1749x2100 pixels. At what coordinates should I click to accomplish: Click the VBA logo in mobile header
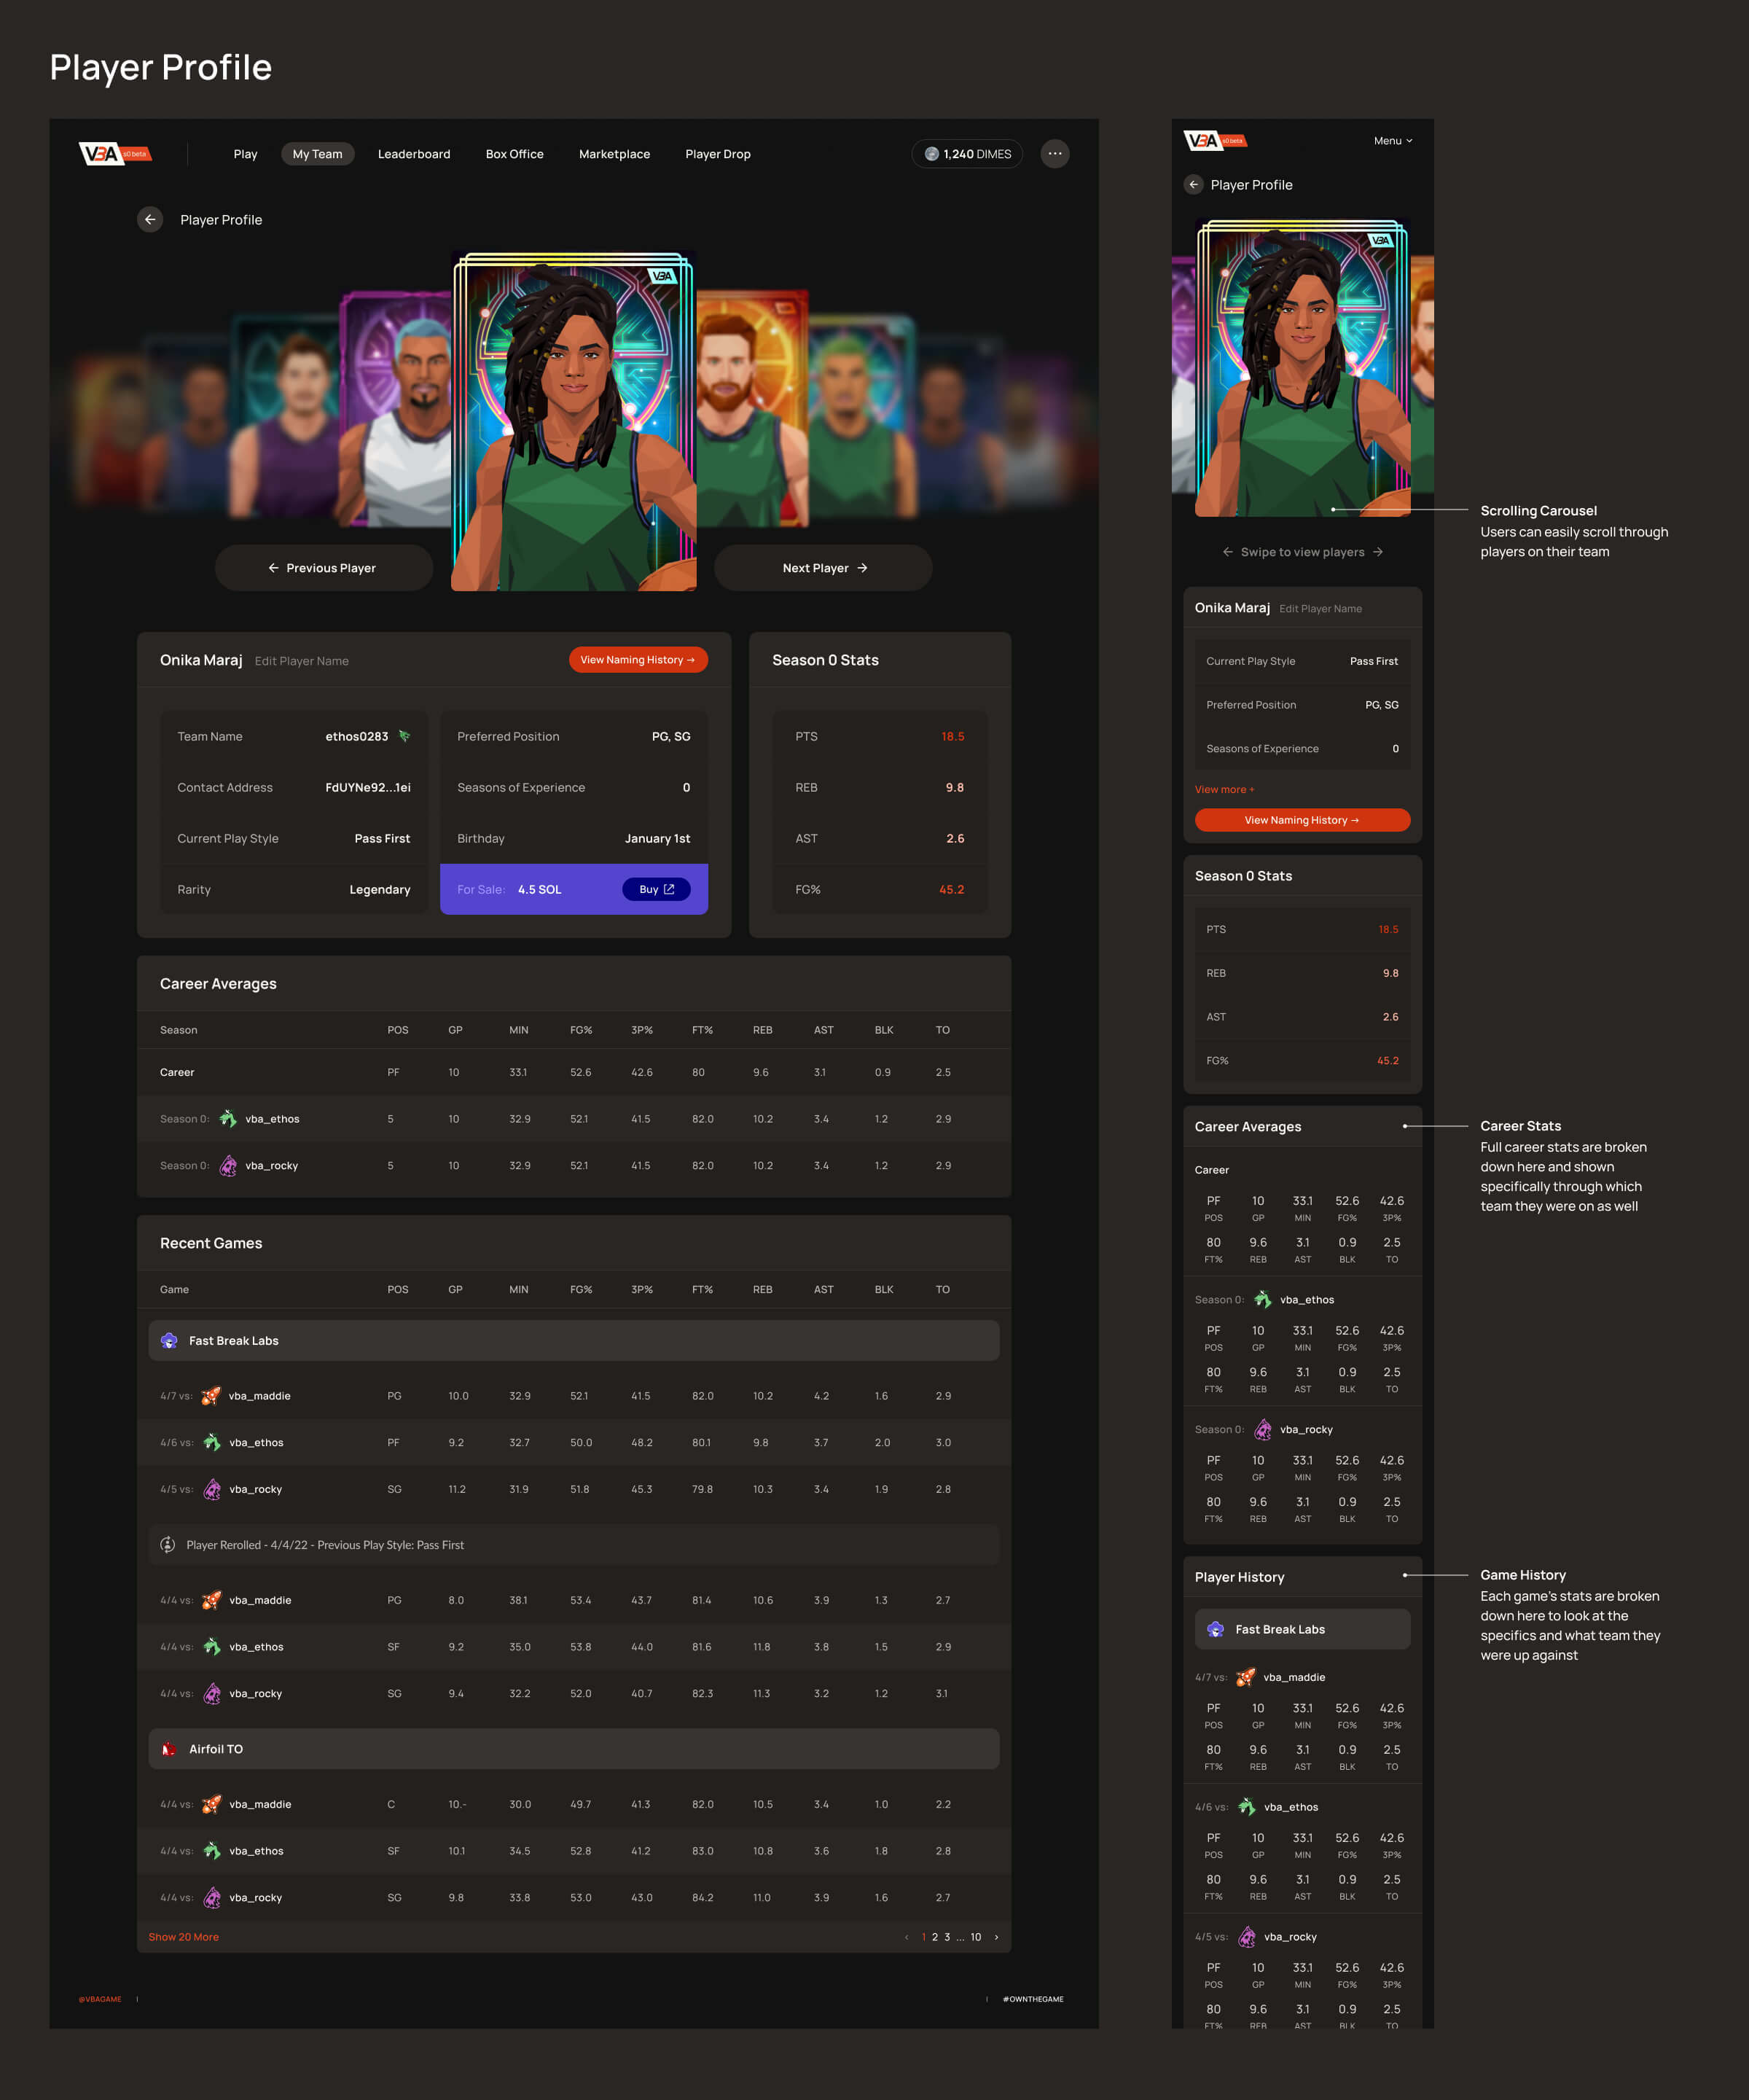point(1215,141)
